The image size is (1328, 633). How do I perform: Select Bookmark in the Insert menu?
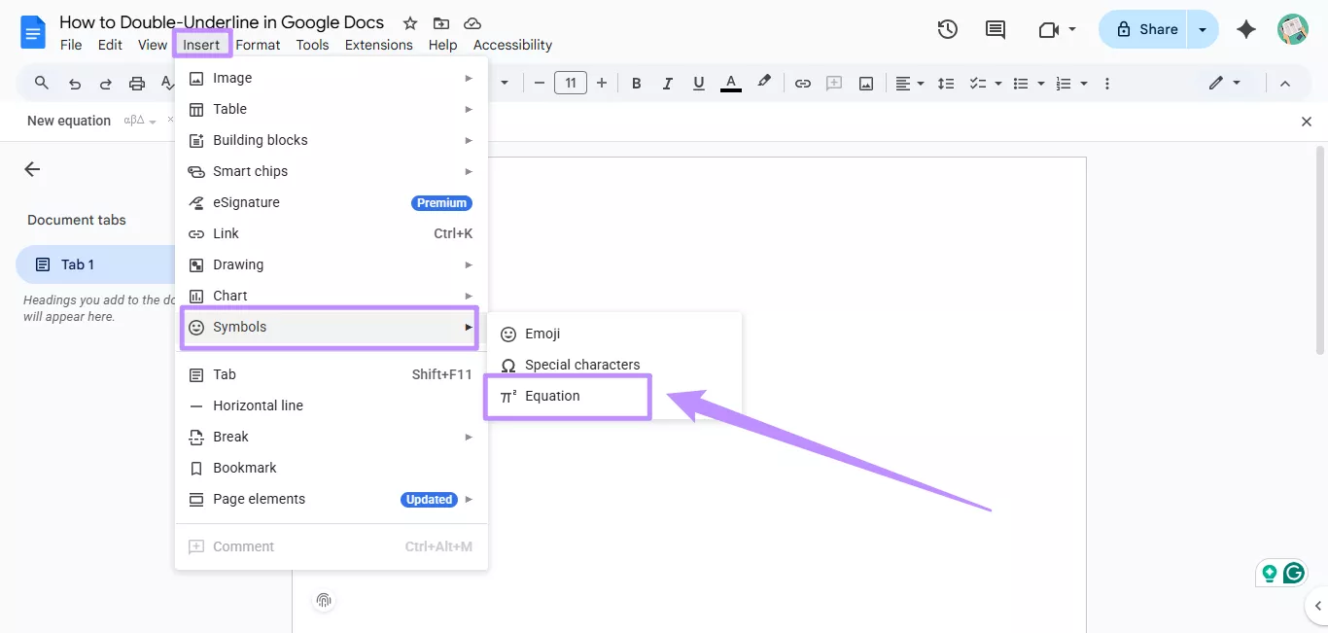coord(331,468)
